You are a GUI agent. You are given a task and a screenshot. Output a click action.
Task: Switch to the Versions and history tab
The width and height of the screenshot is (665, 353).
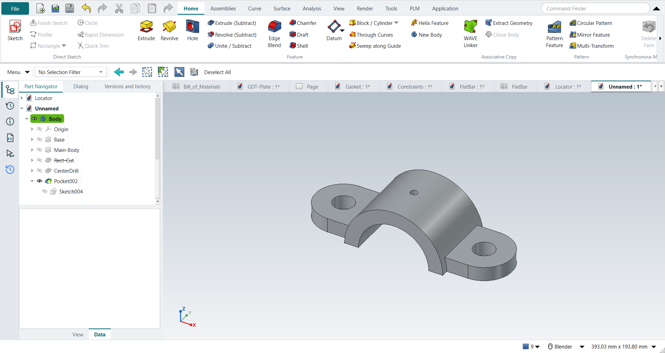click(x=127, y=87)
